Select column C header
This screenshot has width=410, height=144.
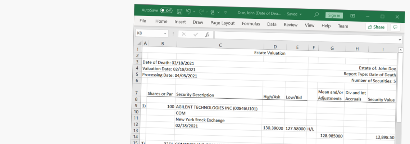tap(220, 45)
